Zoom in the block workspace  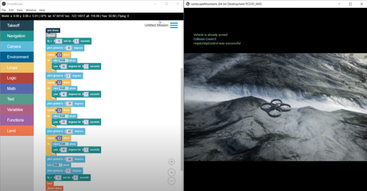point(171,172)
